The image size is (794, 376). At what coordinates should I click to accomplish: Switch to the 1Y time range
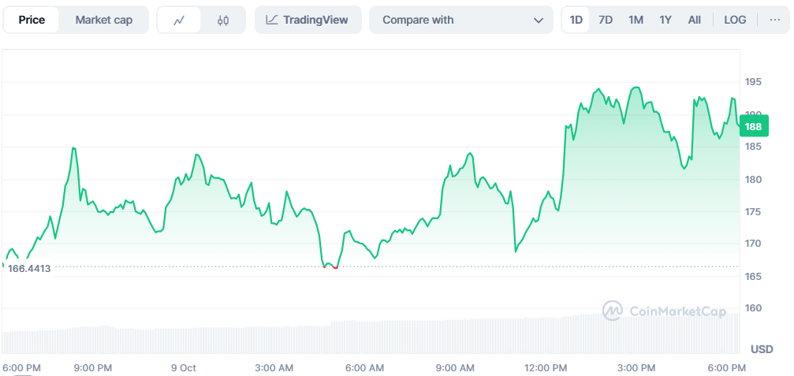pyautogui.click(x=665, y=20)
